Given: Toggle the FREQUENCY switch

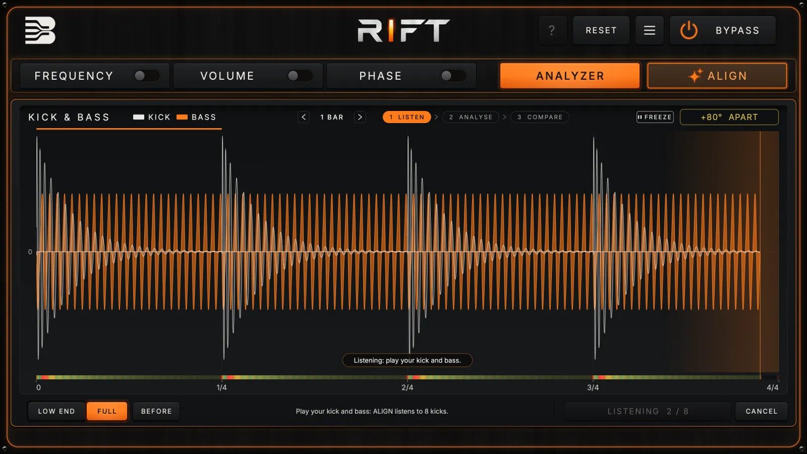Looking at the screenshot, I should coord(147,76).
